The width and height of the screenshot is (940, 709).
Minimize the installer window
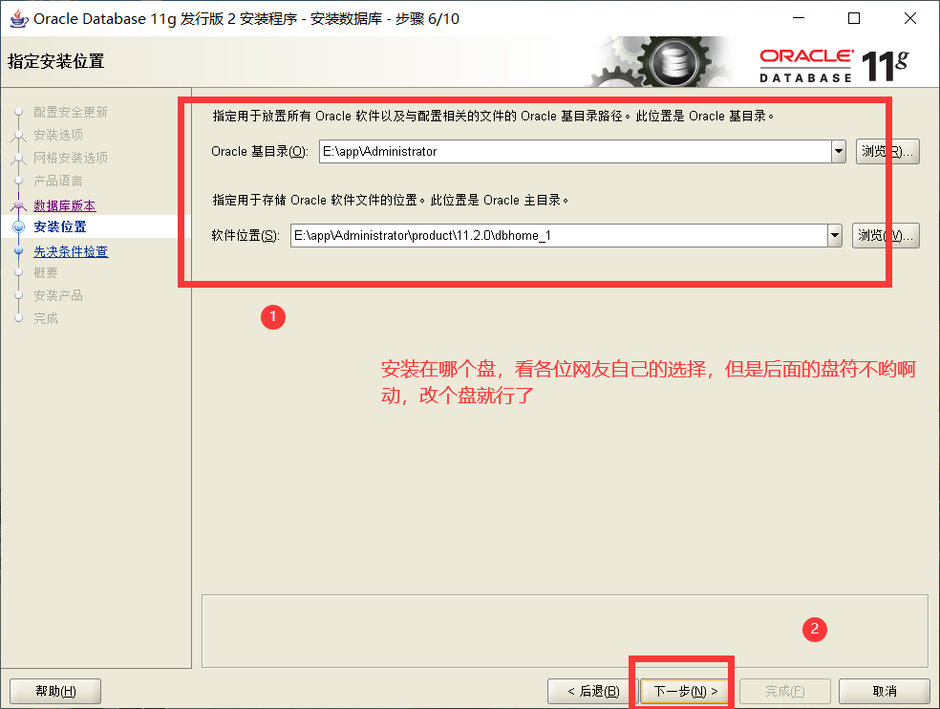click(x=799, y=18)
